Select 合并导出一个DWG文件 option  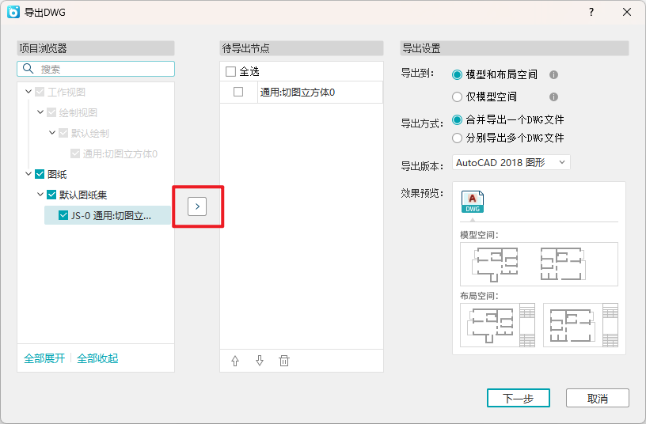pyautogui.click(x=457, y=119)
